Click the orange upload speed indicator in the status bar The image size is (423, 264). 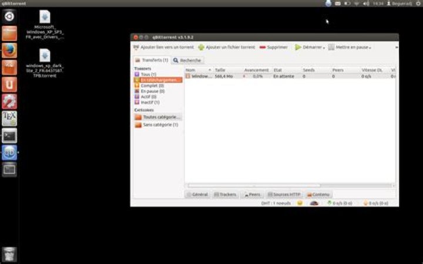click(x=376, y=203)
